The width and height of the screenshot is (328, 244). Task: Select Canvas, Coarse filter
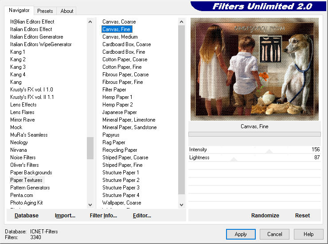click(x=119, y=22)
